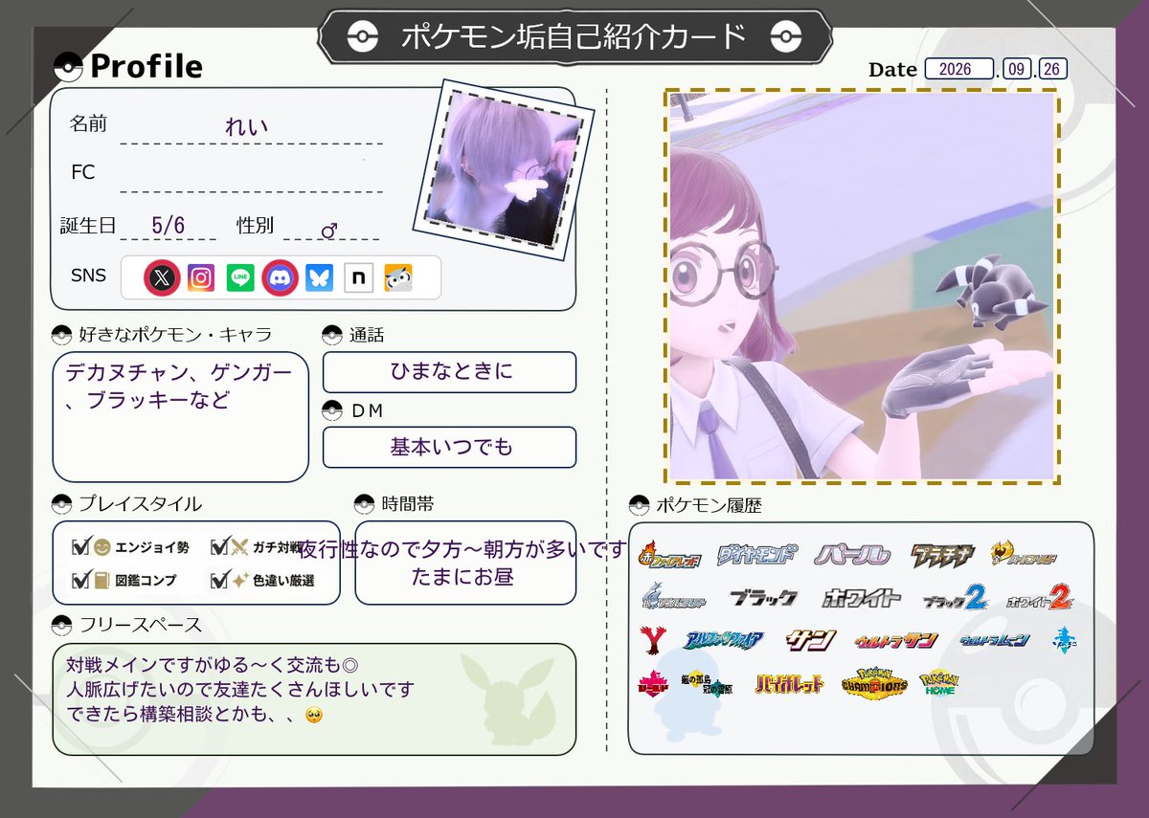Click the sparkle icon for 色違い厳選
Screen dimensions: 1149x818
pyautogui.click(x=238, y=580)
